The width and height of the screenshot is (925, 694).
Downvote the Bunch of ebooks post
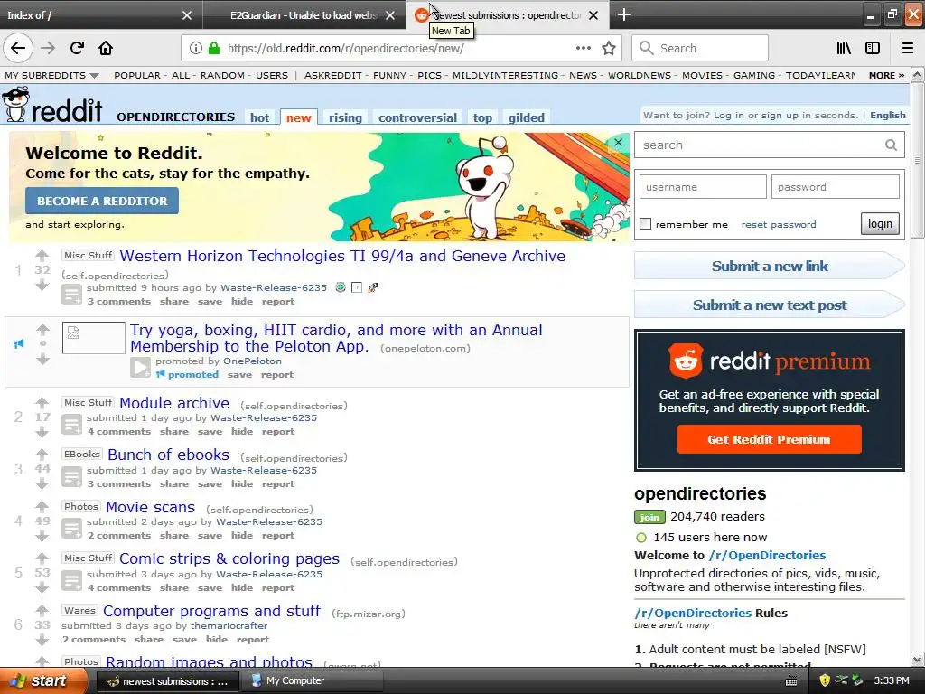tap(42, 484)
